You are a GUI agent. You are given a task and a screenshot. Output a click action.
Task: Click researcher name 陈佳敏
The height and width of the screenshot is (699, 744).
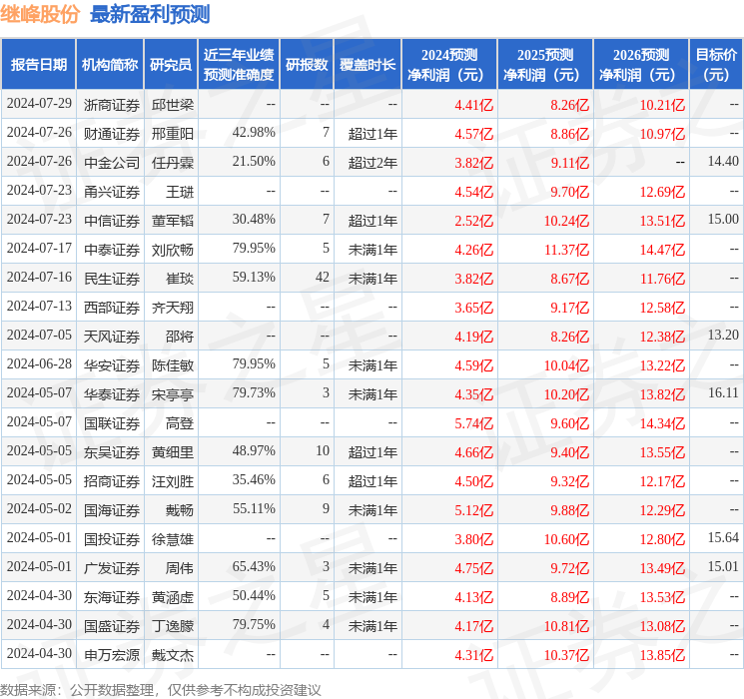(x=173, y=364)
